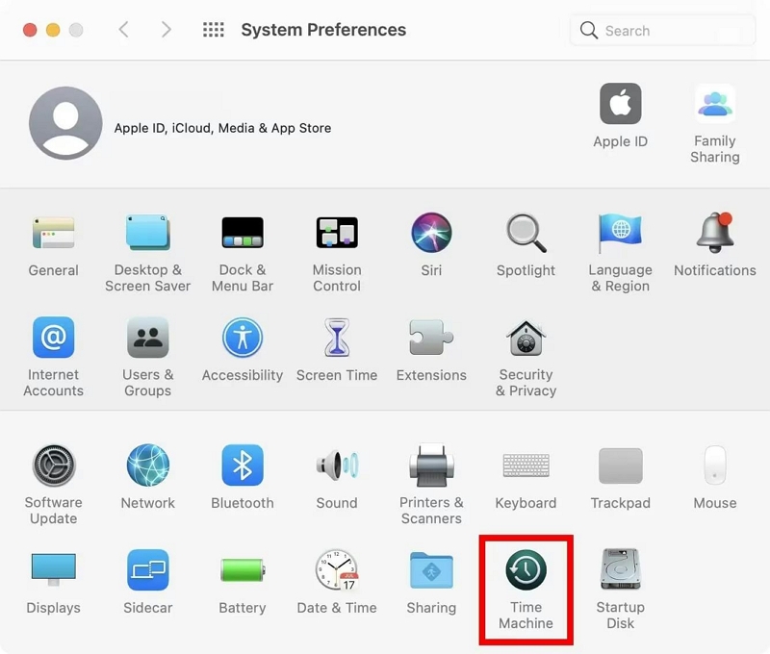Go forward with the right chevron

tap(167, 30)
